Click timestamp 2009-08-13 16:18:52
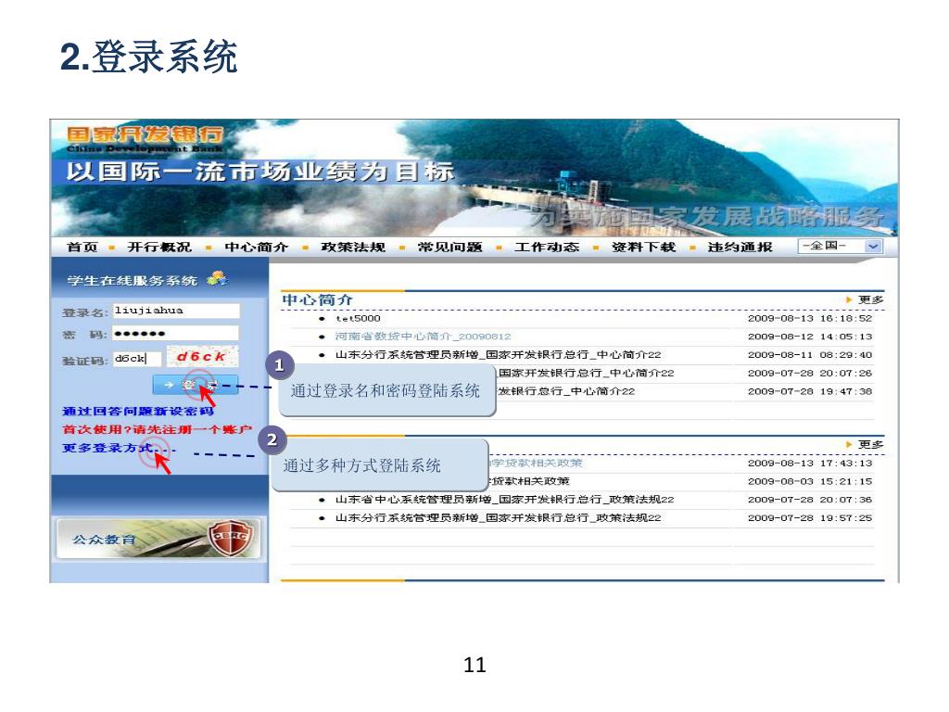949x712 pixels. pyautogui.click(x=810, y=319)
